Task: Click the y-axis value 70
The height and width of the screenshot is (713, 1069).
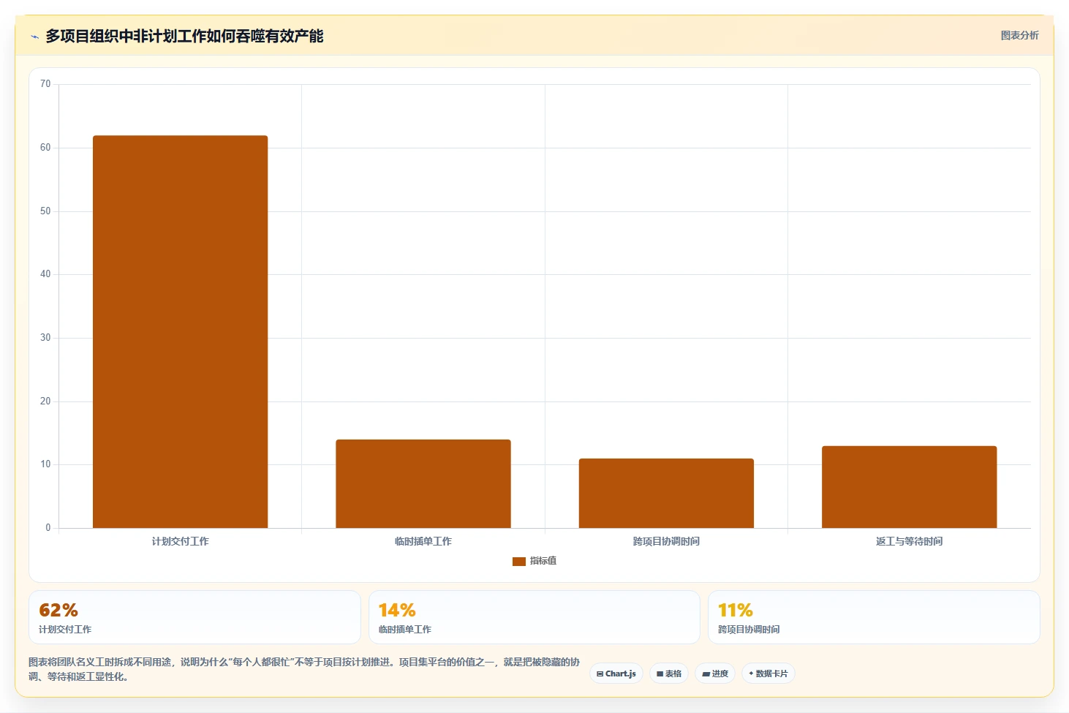Action: pos(45,84)
